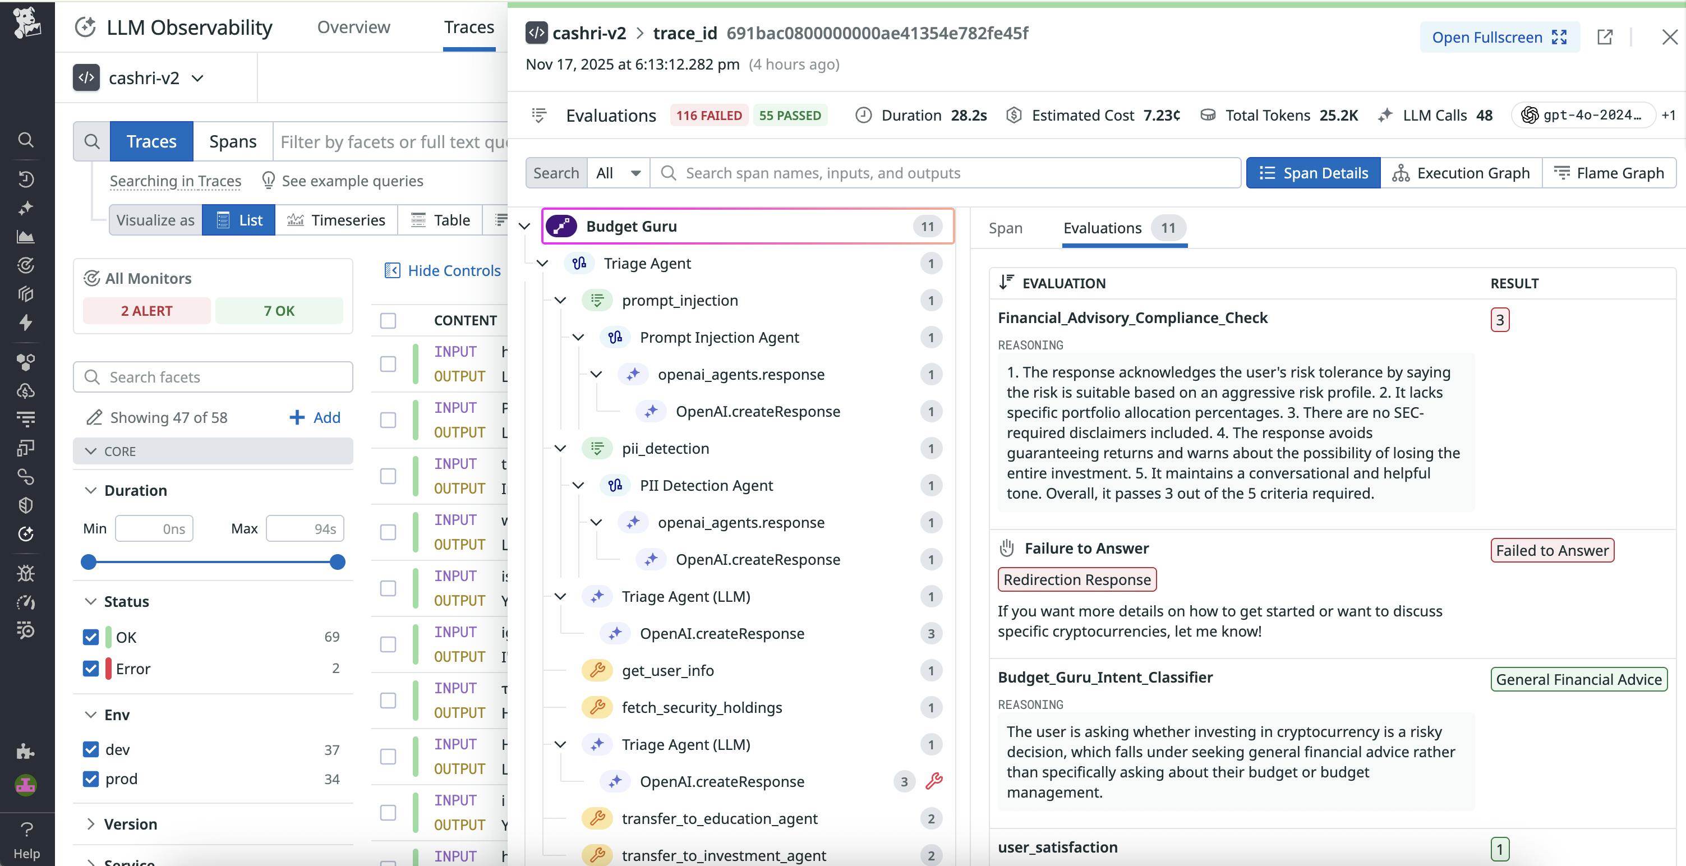Select the search magnifier in the left sidebar
This screenshot has height=866, width=1686.
coord(26,140)
